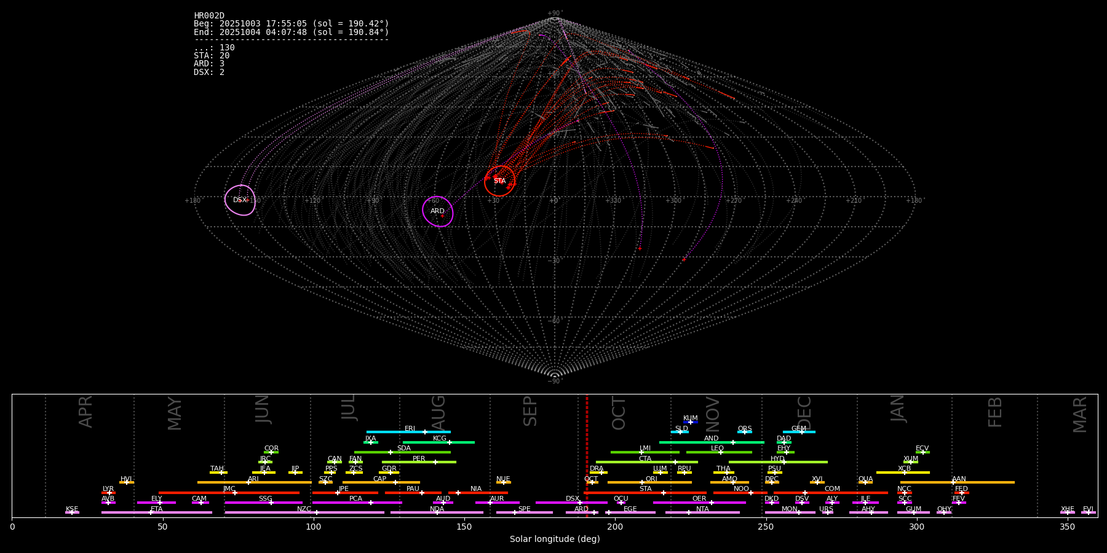This screenshot has height=553, width=1107.
Task: Click the red STA radiant circle
Action: 499,181
